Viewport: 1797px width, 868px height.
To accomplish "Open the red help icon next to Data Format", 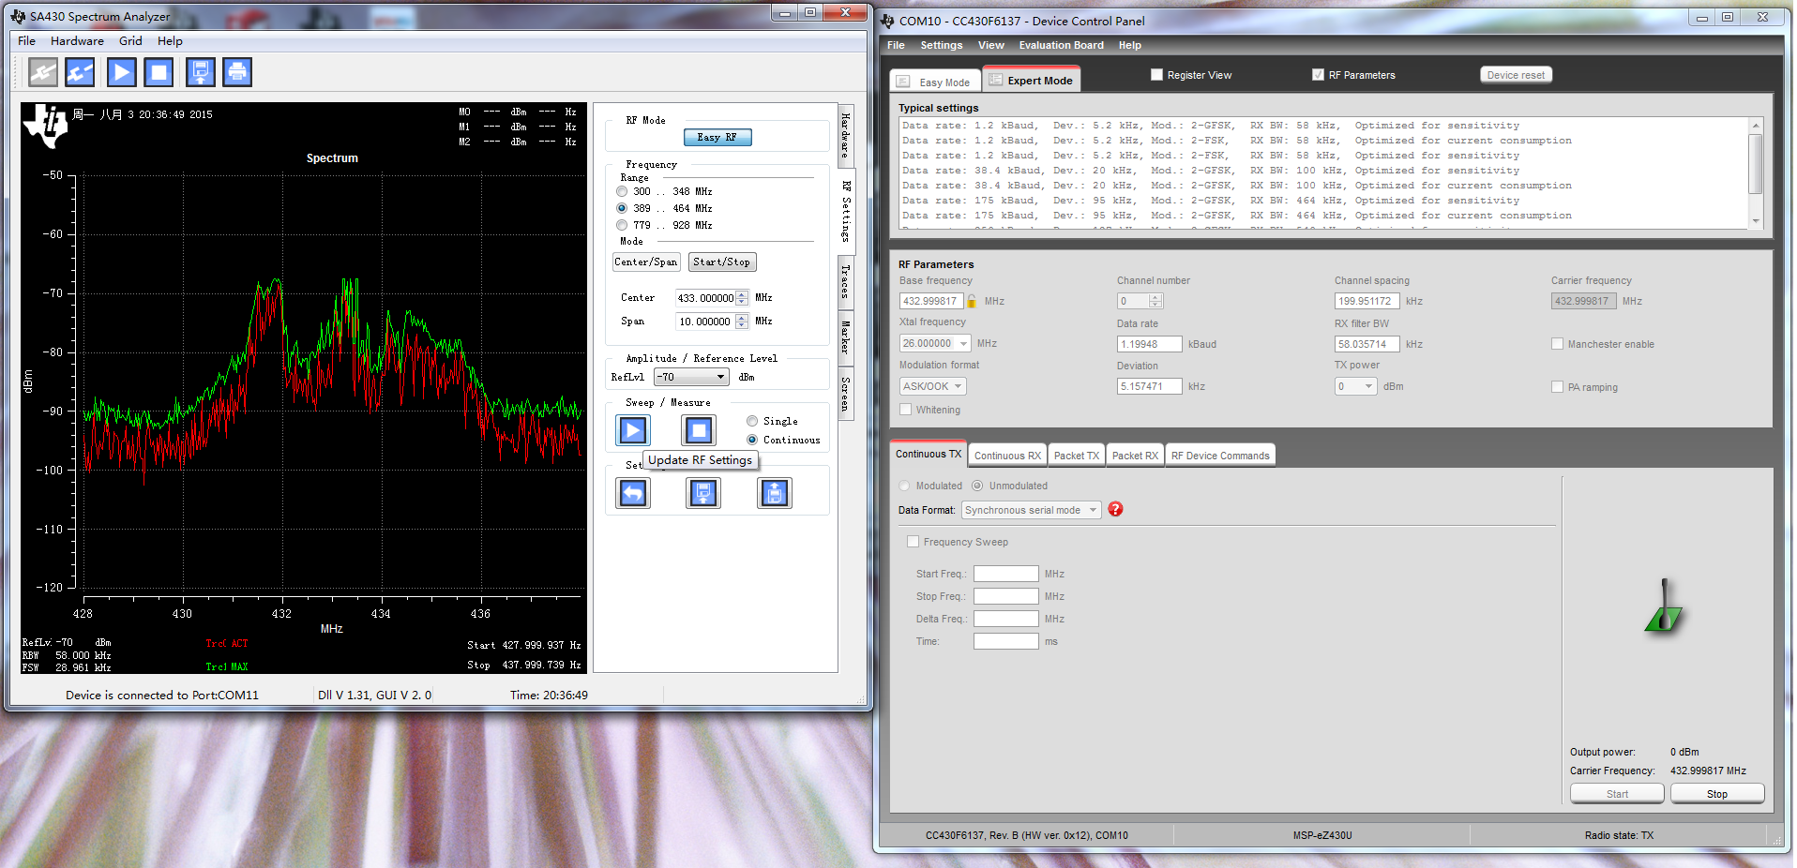I will click(x=1115, y=509).
